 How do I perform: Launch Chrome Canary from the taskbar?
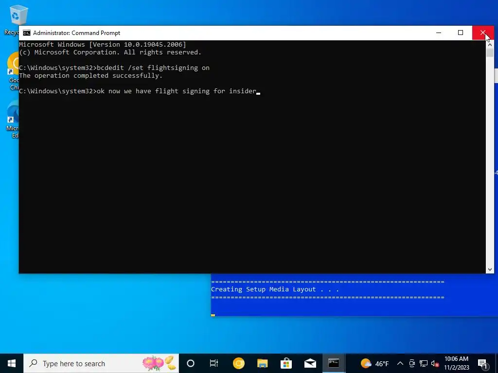238,363
